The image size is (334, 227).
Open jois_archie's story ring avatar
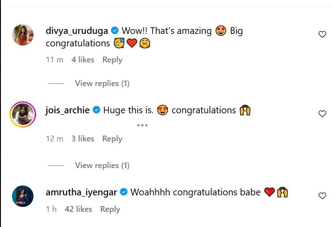pos(22,115)
